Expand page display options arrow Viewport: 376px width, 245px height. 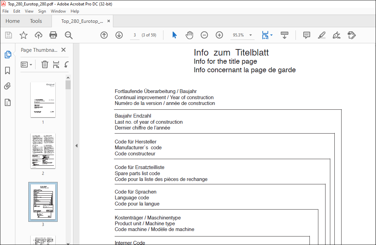(x=272, y=35)
